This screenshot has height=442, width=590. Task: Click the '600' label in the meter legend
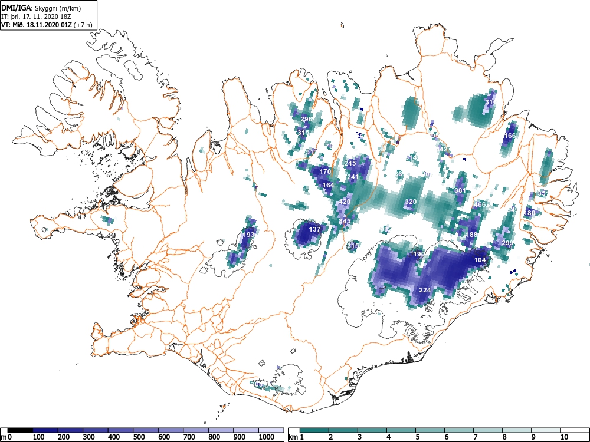pyautogui.click(x=164, y=437)
